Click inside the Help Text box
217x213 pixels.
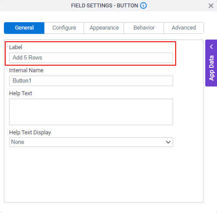coord(91,112)
